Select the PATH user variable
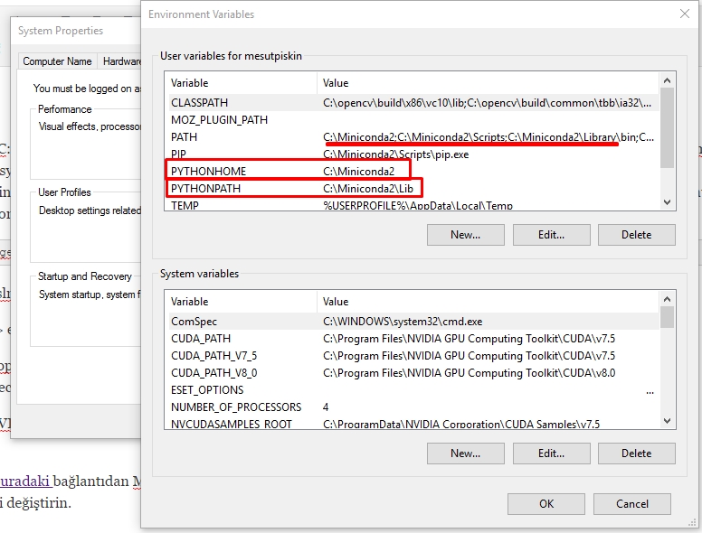 (184, 137)
